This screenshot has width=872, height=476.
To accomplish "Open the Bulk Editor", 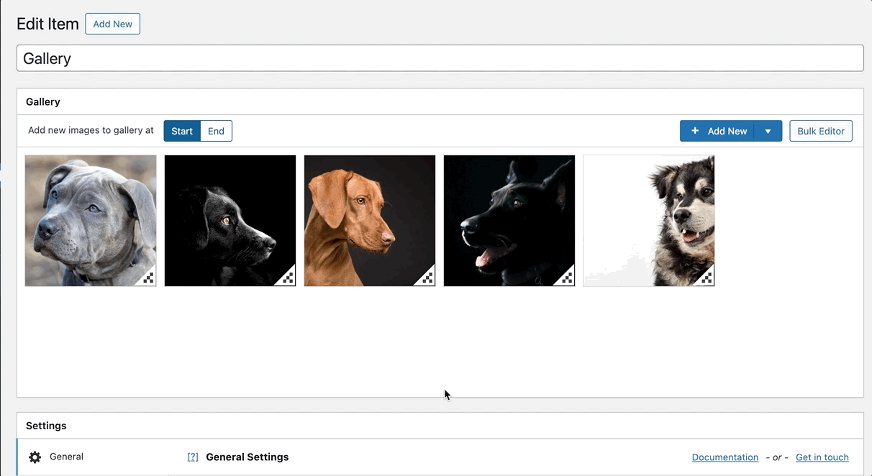I will click(x=820, y=131).
